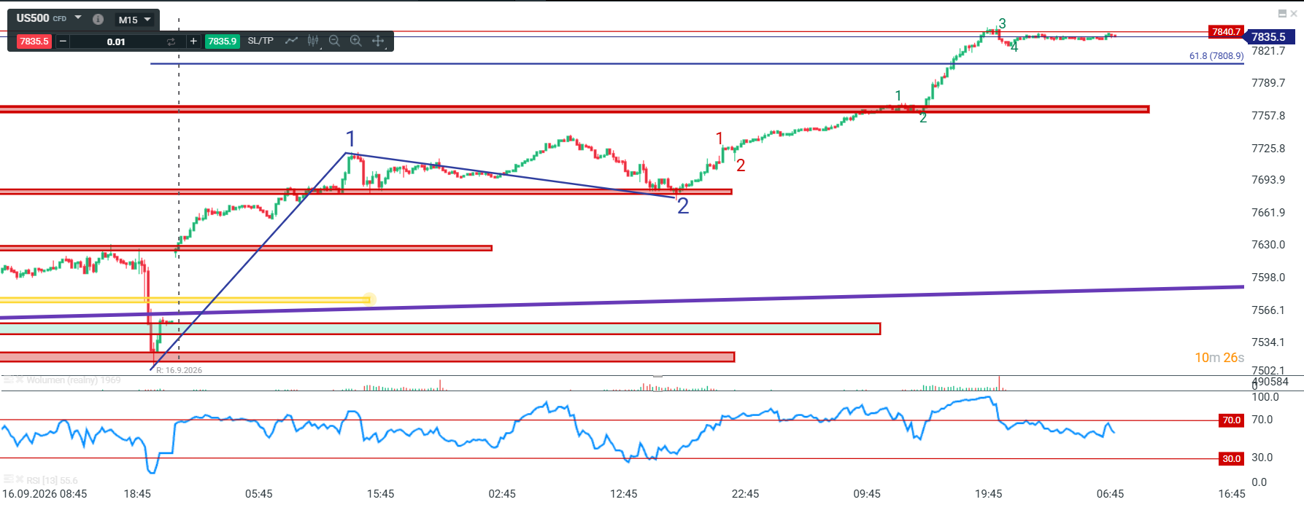Open the drawing line tools icon
The image size is (1304, 510).
click(x=291, y=41)
